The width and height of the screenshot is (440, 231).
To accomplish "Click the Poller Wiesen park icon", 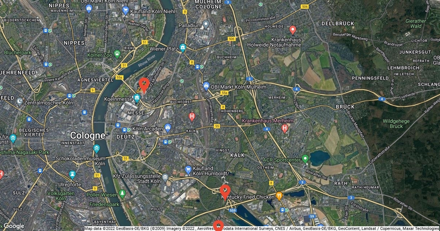I will coord(122,194).
